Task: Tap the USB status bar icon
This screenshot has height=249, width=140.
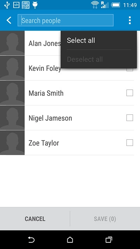Action: click(7, 5)
